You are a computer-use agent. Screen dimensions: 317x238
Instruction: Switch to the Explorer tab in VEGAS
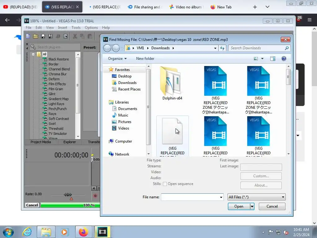70,142
